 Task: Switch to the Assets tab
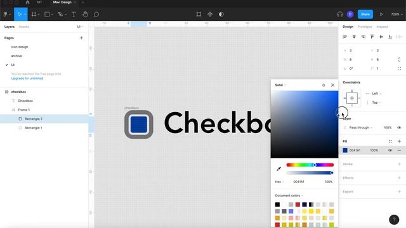[24, 27]
